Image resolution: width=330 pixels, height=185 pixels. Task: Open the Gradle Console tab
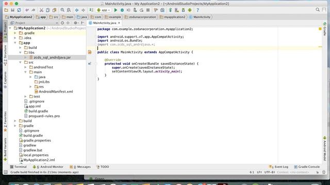point(307,166)
